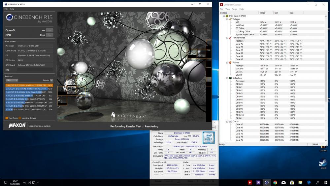
Task: Select the CPU #11 utilization row
Action: (x=272, y=118)
